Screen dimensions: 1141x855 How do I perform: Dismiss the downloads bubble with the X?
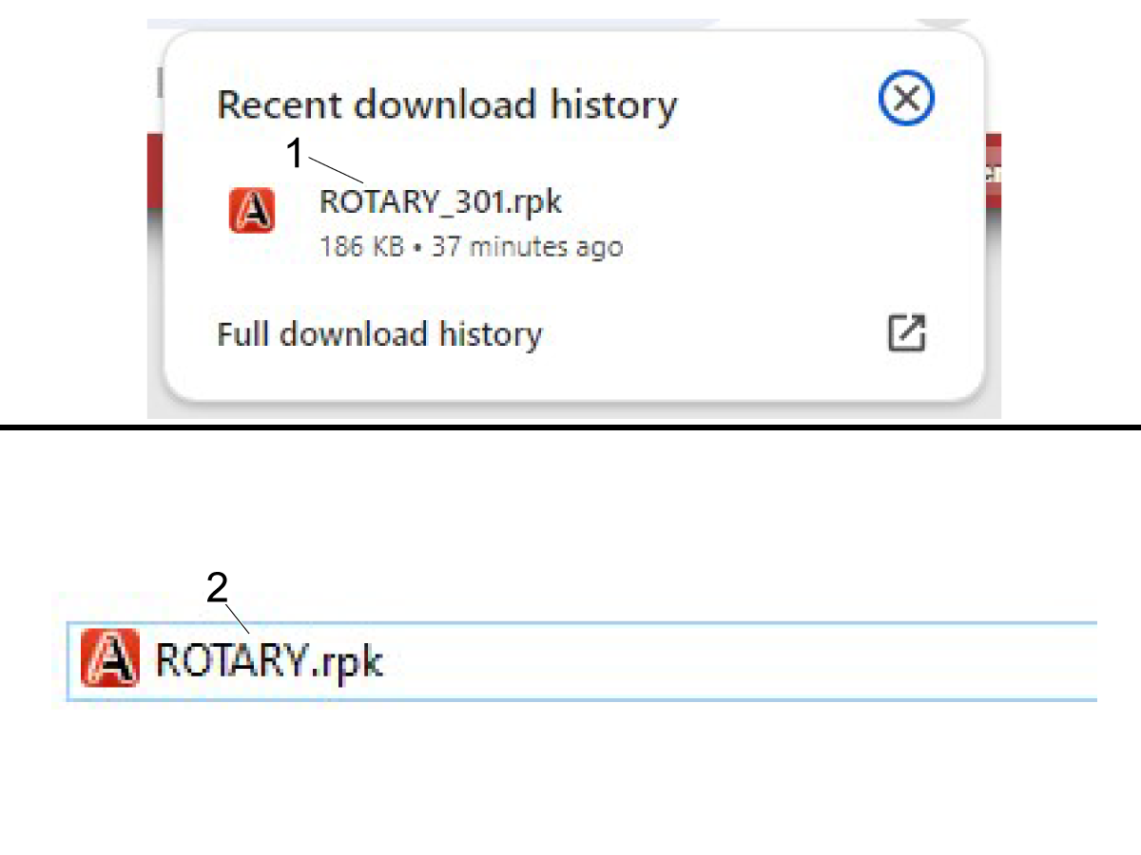tap(907, 99)
